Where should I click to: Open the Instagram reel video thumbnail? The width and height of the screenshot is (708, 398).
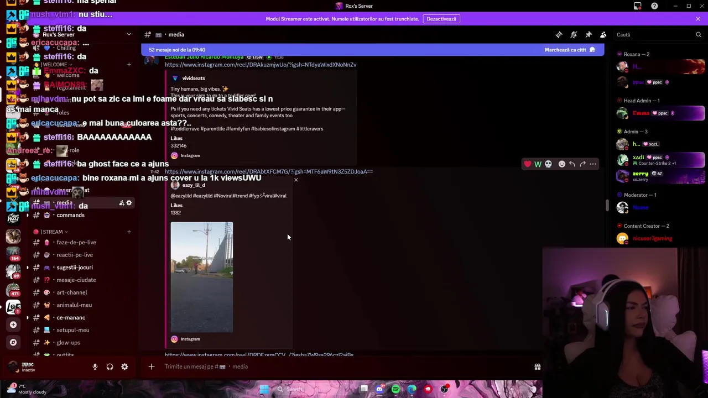pos(202,277)
